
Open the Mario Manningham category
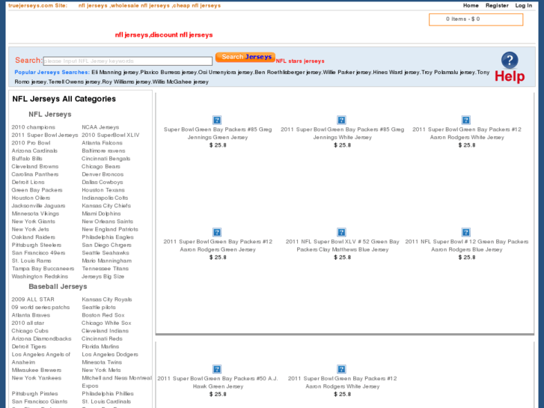(x=106, y=261)
